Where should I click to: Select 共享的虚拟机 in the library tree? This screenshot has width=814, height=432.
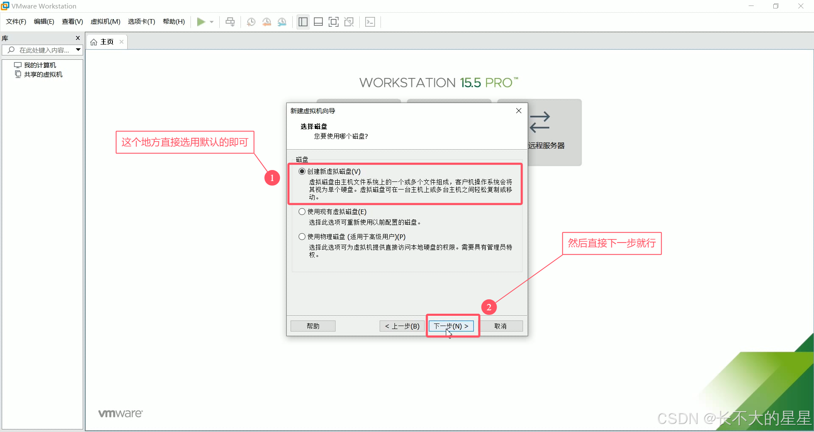tap(43, 74)
